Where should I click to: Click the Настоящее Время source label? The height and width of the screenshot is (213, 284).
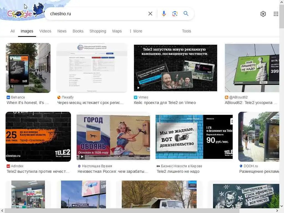click(x=97, y=166)
